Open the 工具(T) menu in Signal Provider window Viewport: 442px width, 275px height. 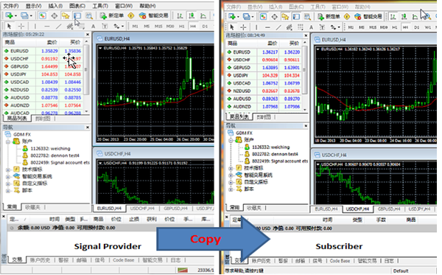click(100, 6)
